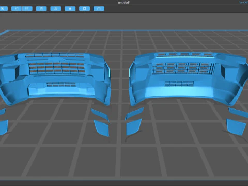This screenshot has width=248, height=186.
Task: Select lower flat panel piece beneath left bumper's right end
Action: [102, 128]
